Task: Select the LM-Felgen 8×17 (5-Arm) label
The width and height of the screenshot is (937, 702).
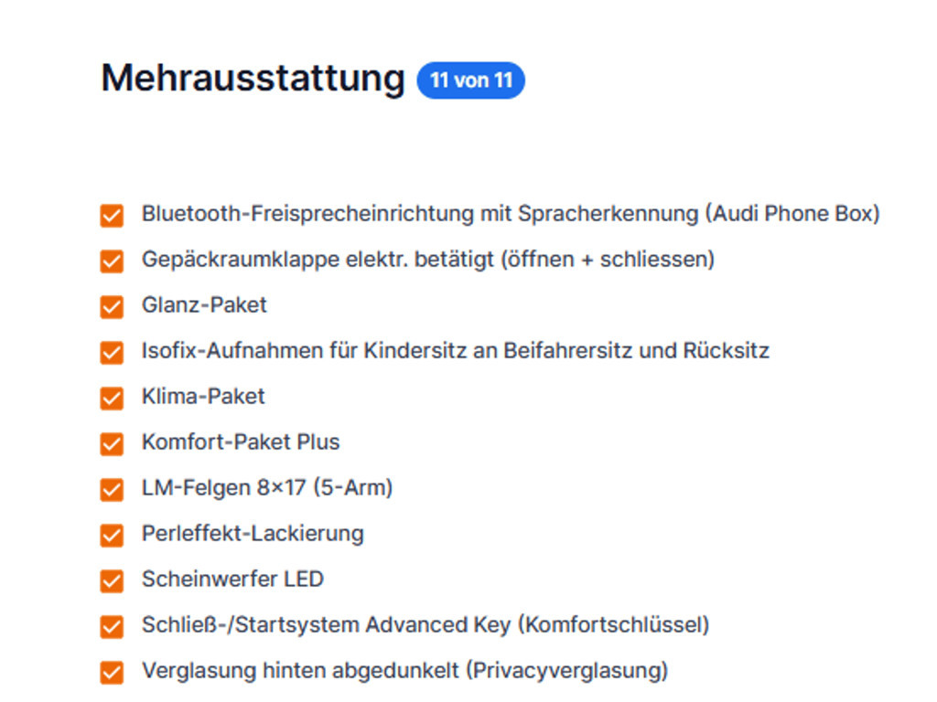Action: 267,488
